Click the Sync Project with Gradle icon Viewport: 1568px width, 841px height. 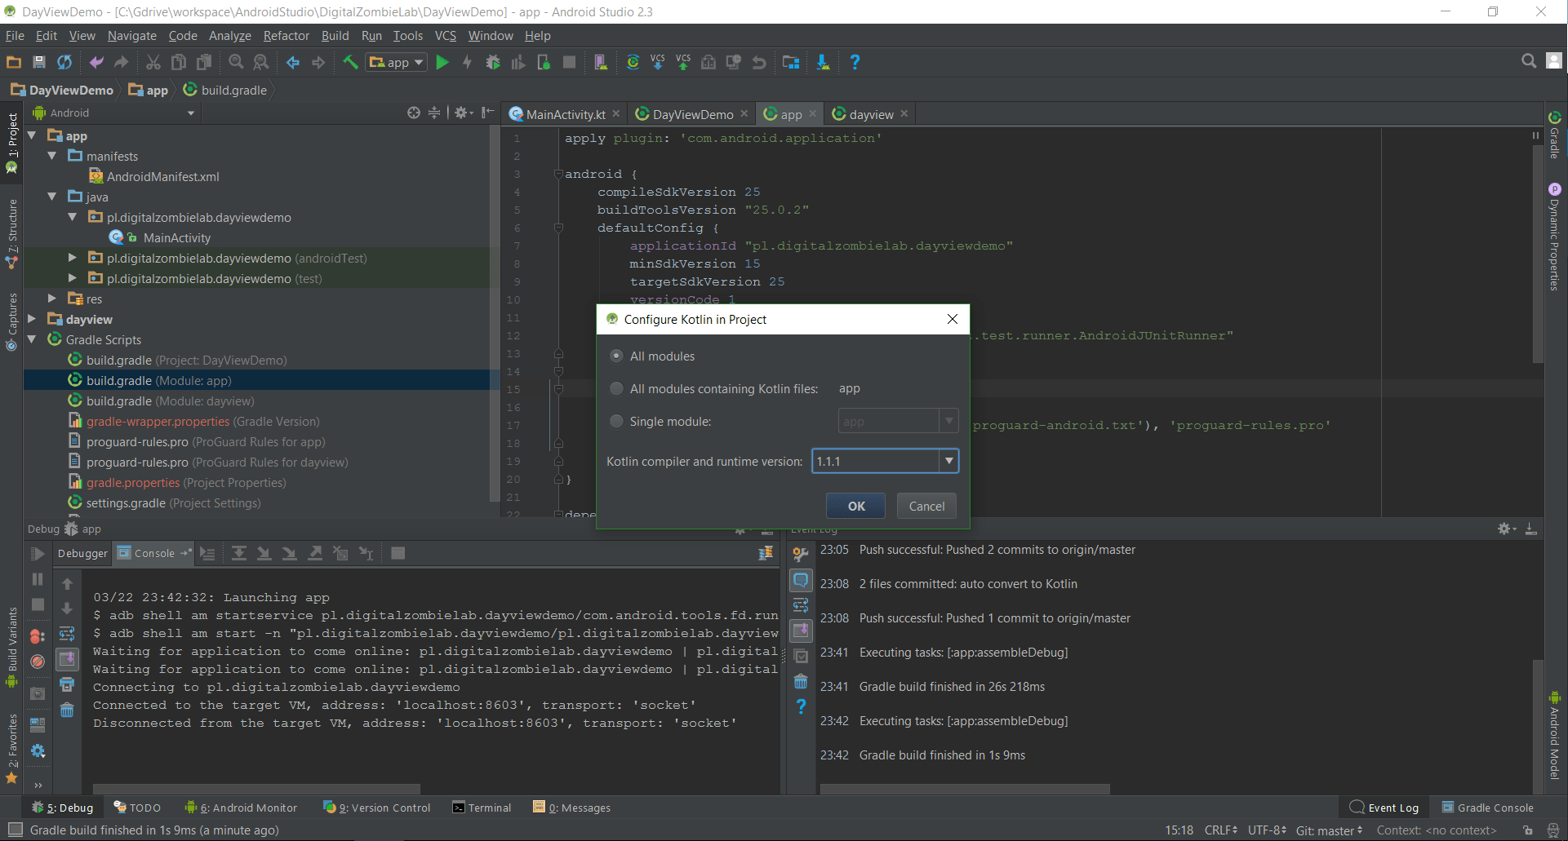tap(633, 62)
